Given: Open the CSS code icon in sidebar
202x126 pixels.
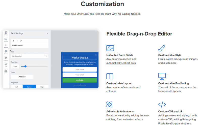Looking at the screenshot, I should pyautogui.click(x=6, y=65).
